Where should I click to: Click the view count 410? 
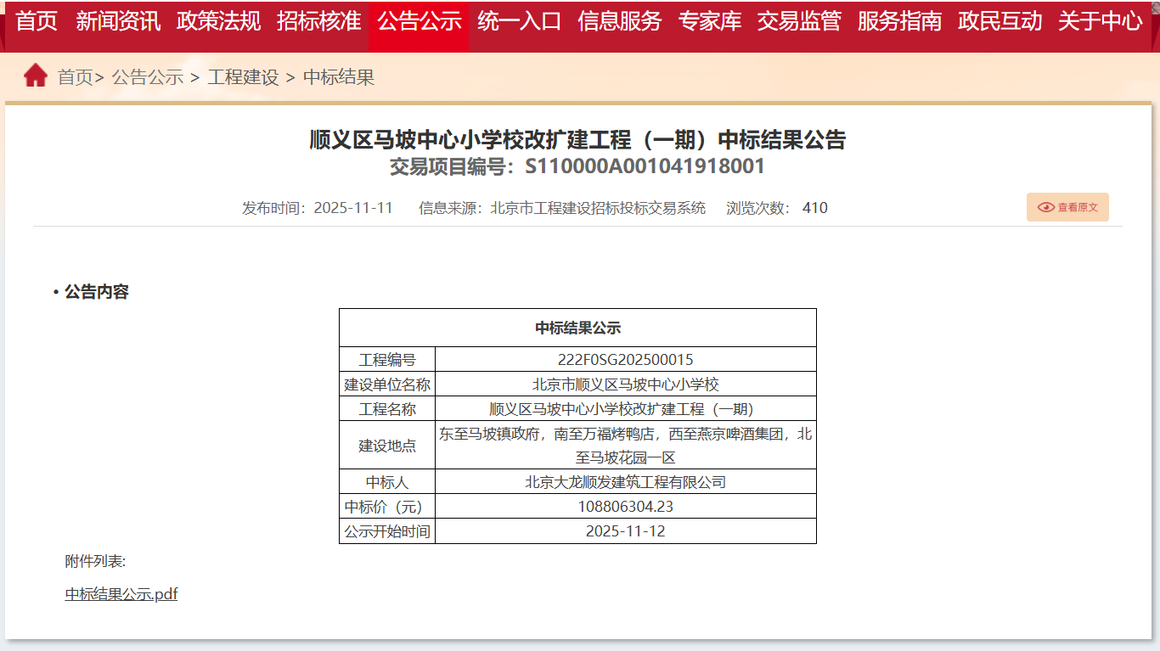click(x=814, y=208)
